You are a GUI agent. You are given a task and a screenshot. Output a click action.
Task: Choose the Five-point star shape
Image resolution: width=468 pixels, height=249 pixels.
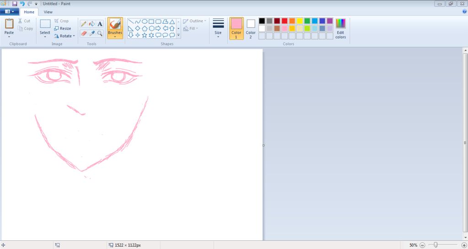[x=144, y=35]
